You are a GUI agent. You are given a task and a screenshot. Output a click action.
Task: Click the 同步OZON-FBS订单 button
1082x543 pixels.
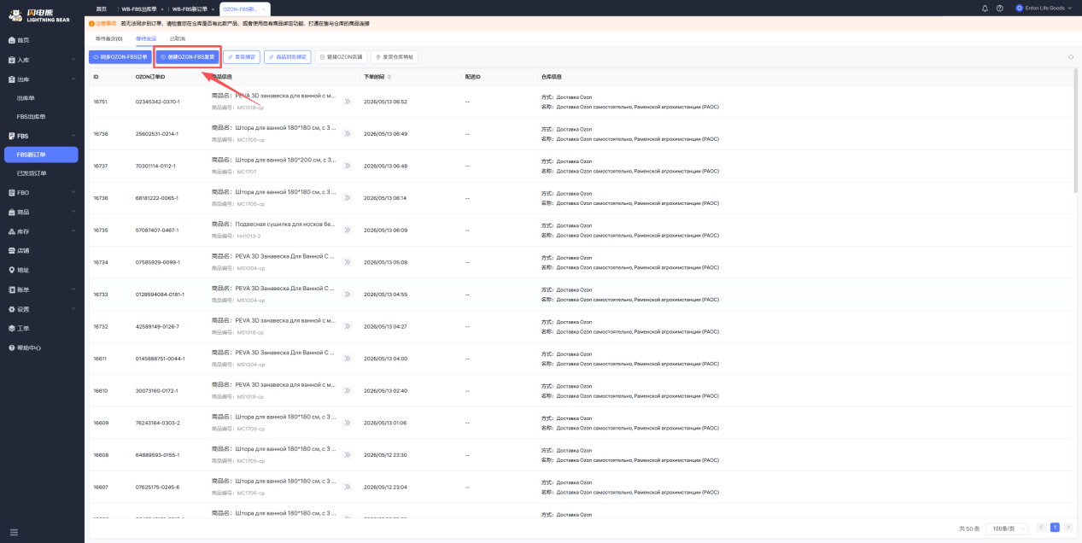pyautogui.click(x=120, y=57)
